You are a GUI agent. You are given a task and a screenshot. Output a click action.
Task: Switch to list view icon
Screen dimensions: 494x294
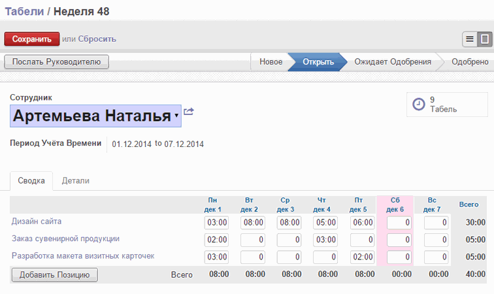point(470,39)
